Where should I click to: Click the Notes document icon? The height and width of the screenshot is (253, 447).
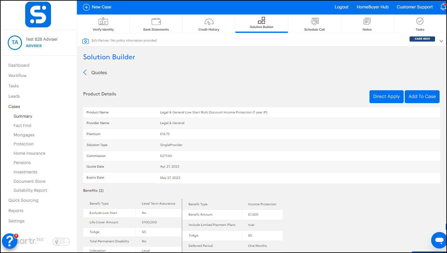367,22
